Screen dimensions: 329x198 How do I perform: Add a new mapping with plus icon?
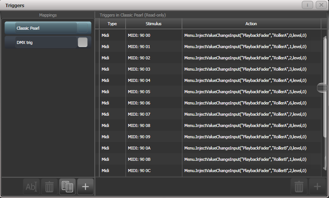[85, 187]
